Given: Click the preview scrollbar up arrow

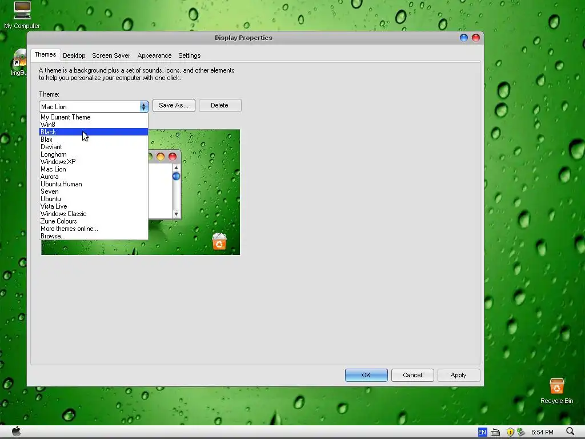Looking at the screenshot, I should click(x=176, y=168).
